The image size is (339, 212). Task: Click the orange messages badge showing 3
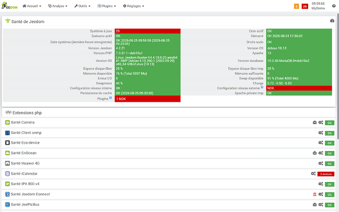pos(296,6)
